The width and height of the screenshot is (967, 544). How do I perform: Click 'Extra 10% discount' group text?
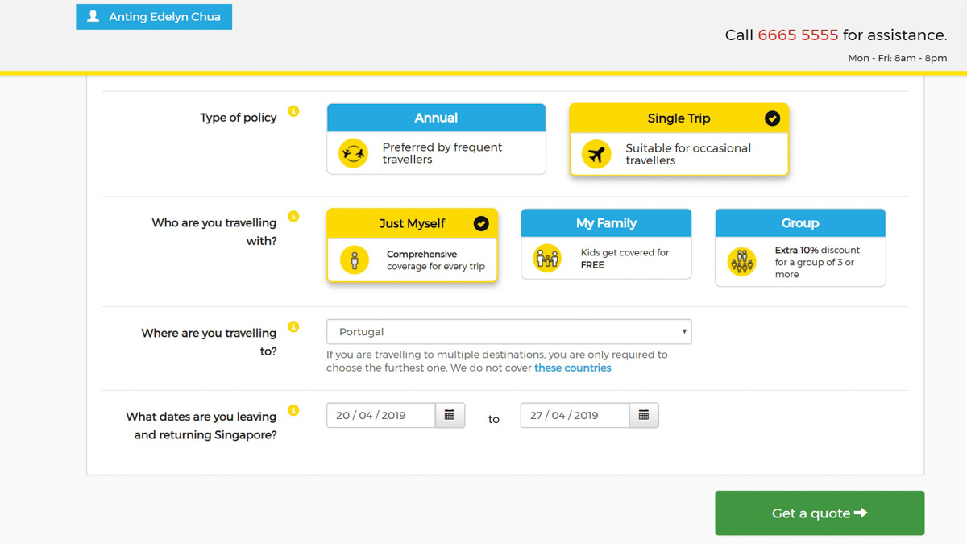click(x=817, y=250)
